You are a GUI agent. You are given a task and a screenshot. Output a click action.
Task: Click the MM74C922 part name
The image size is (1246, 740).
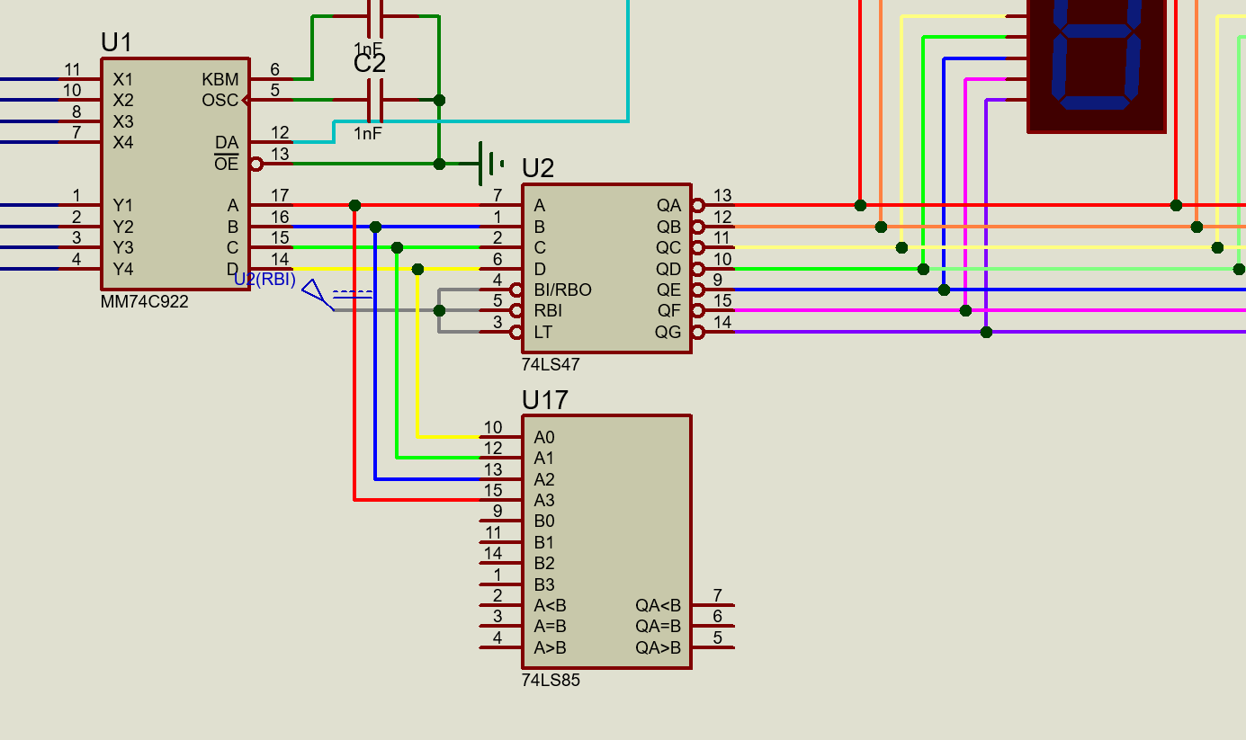tap(145, 302)
